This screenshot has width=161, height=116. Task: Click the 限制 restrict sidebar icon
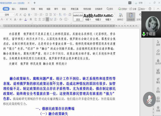point(158,90)
